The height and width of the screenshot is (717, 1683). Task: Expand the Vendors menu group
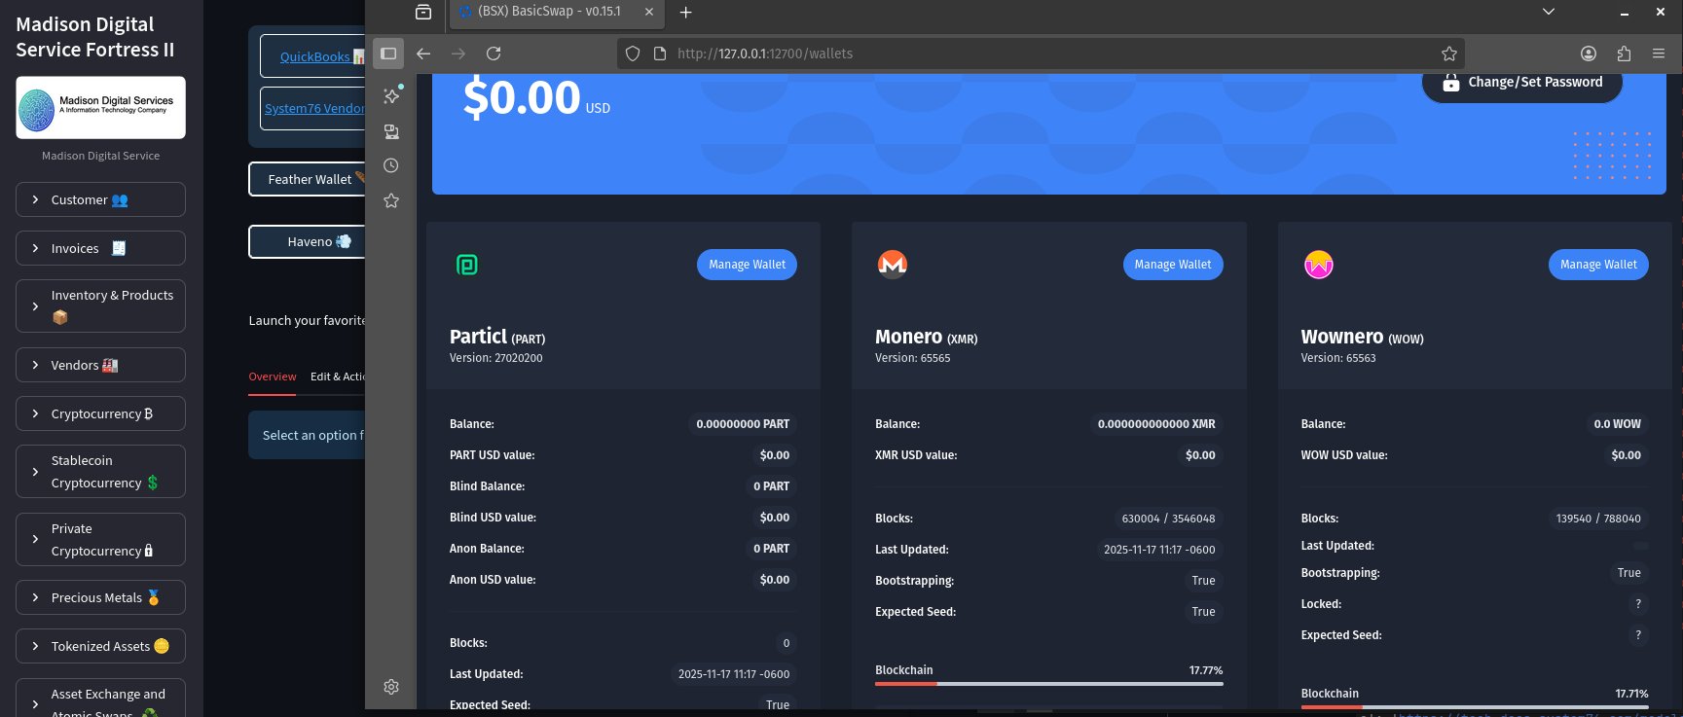pos(100,365)
